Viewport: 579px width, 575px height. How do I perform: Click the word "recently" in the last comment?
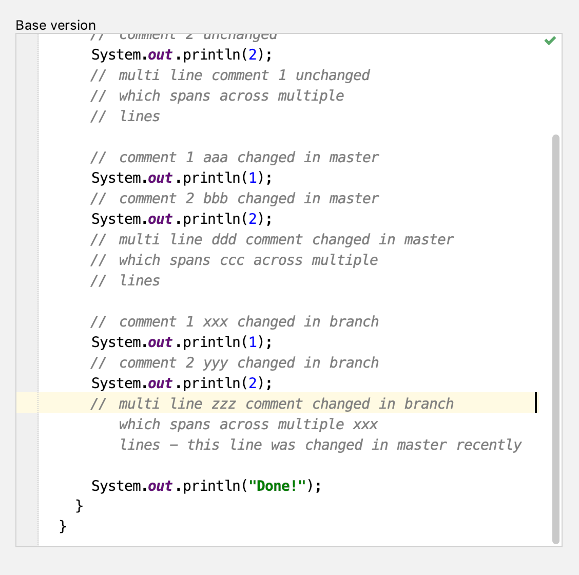click(x=489, y=445)
